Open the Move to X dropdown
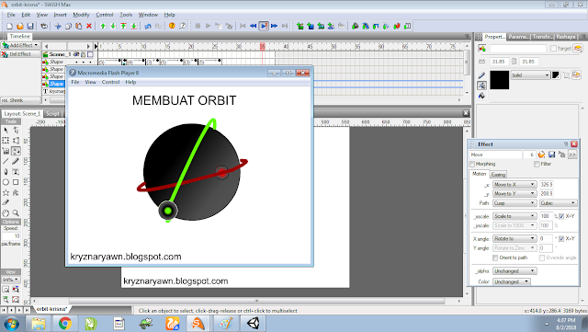This screenshot has height=332, width=588. click(x=514, y=185)
